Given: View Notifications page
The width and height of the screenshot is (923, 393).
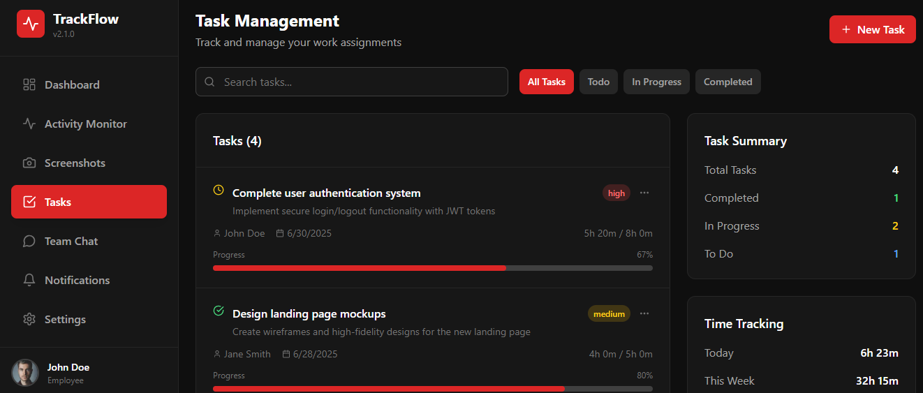Looking at the screenshot, I should 89,280.
